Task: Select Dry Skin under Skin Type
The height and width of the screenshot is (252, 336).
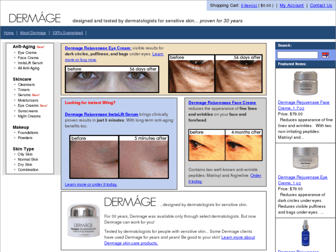Action: tap(25, 165)
